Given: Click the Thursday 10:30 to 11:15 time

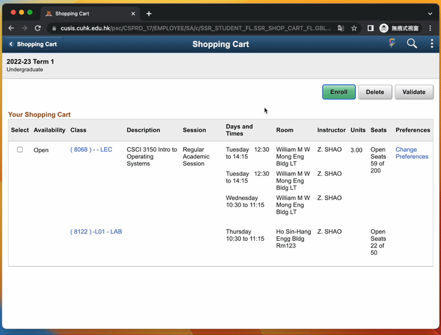Looking at the screenshot, I should point(245,235).
